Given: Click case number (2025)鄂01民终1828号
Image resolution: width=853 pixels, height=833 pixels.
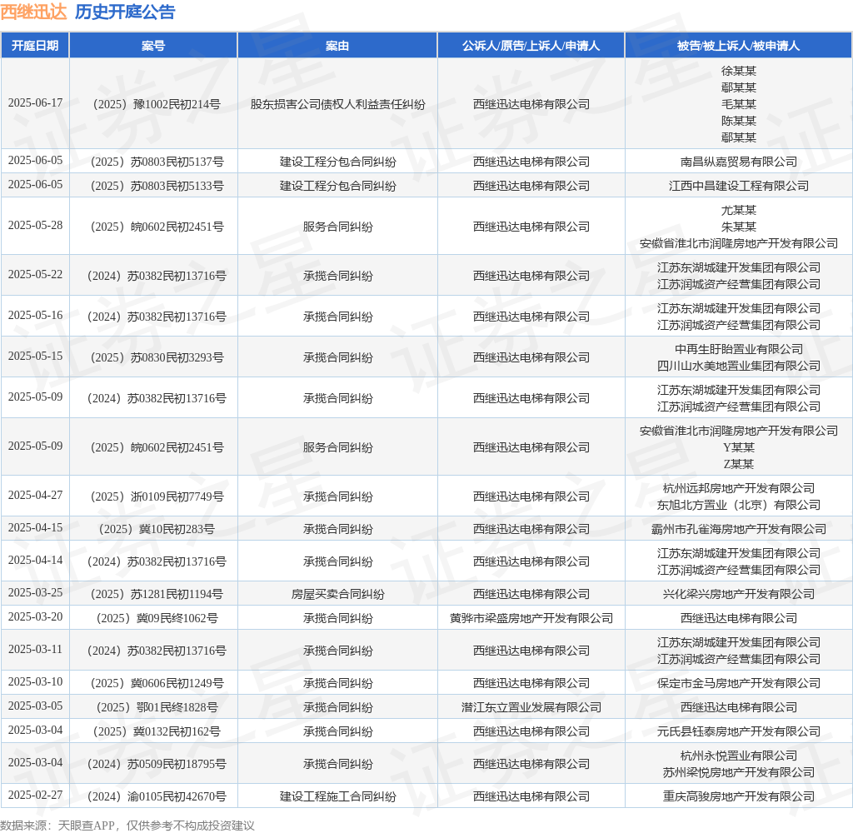Looking at the screenshot, I should [157, 706].
